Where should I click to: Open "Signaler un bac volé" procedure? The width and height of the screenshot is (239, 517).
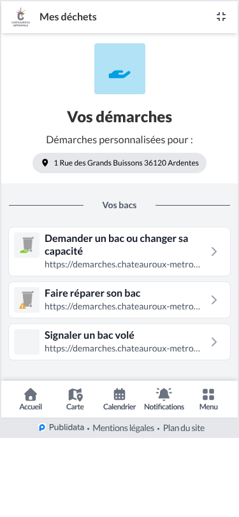(120, 342)
